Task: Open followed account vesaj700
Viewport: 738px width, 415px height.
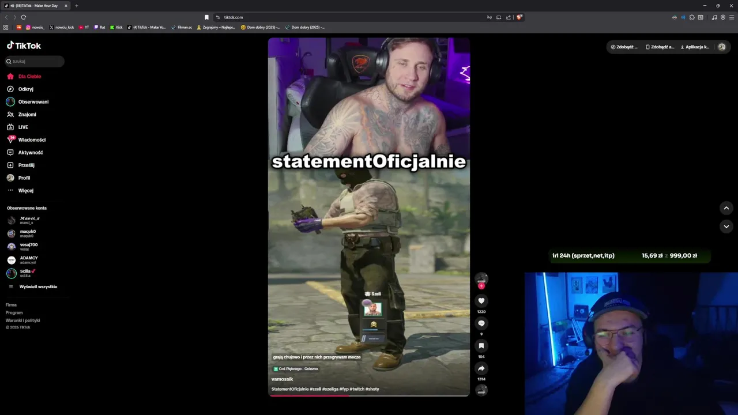Action: 23,247
